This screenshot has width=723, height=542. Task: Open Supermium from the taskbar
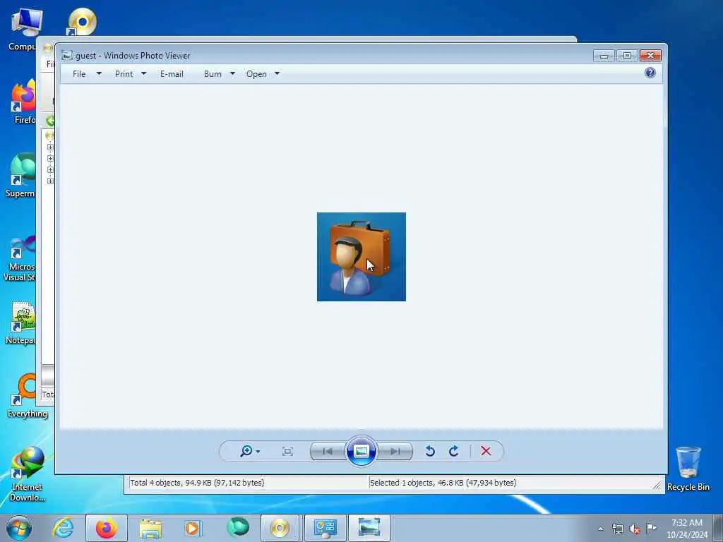coord(237,528)
